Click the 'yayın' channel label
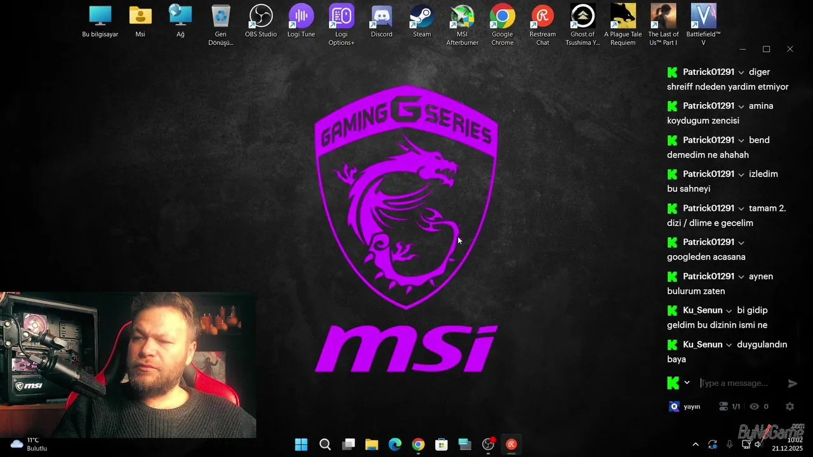813x457 pixels. pyautogui.click(x=692, y=406)
